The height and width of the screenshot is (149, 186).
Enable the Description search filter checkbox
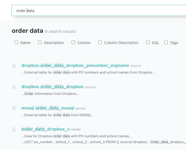[x=40, y=42]
